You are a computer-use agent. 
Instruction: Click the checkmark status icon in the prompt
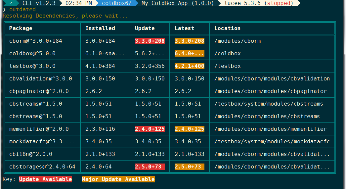click(11, 3)
